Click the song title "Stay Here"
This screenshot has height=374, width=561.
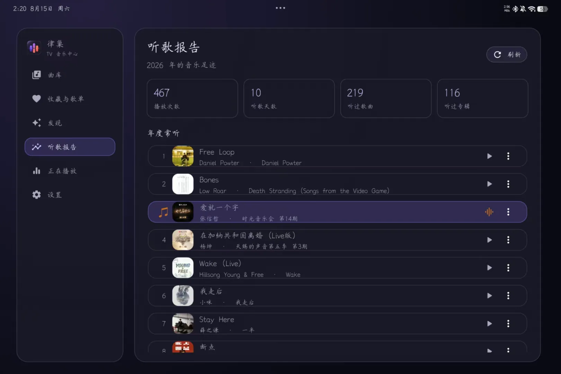tap(216, 320)
